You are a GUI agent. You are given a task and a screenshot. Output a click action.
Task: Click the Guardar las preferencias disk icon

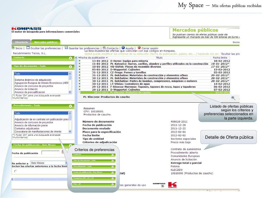[66, 48]
